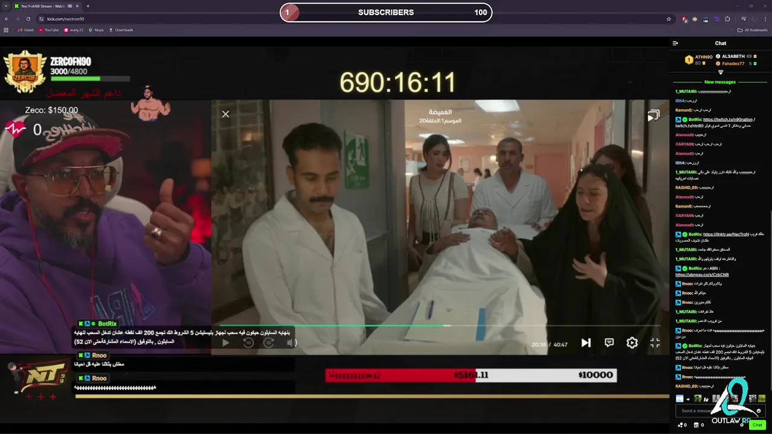
Task: Open the video player settings gear
Action: click(632, 343)
